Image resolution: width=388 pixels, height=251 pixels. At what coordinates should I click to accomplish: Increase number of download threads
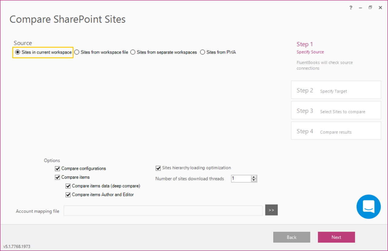[254, 177]
